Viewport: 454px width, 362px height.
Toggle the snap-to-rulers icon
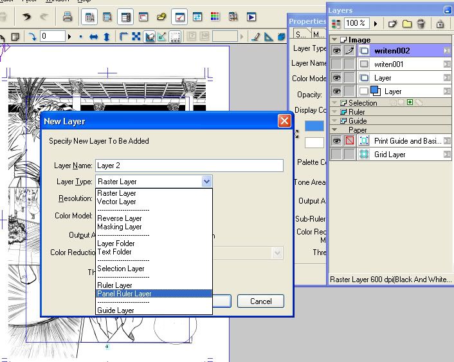[150, 37]
